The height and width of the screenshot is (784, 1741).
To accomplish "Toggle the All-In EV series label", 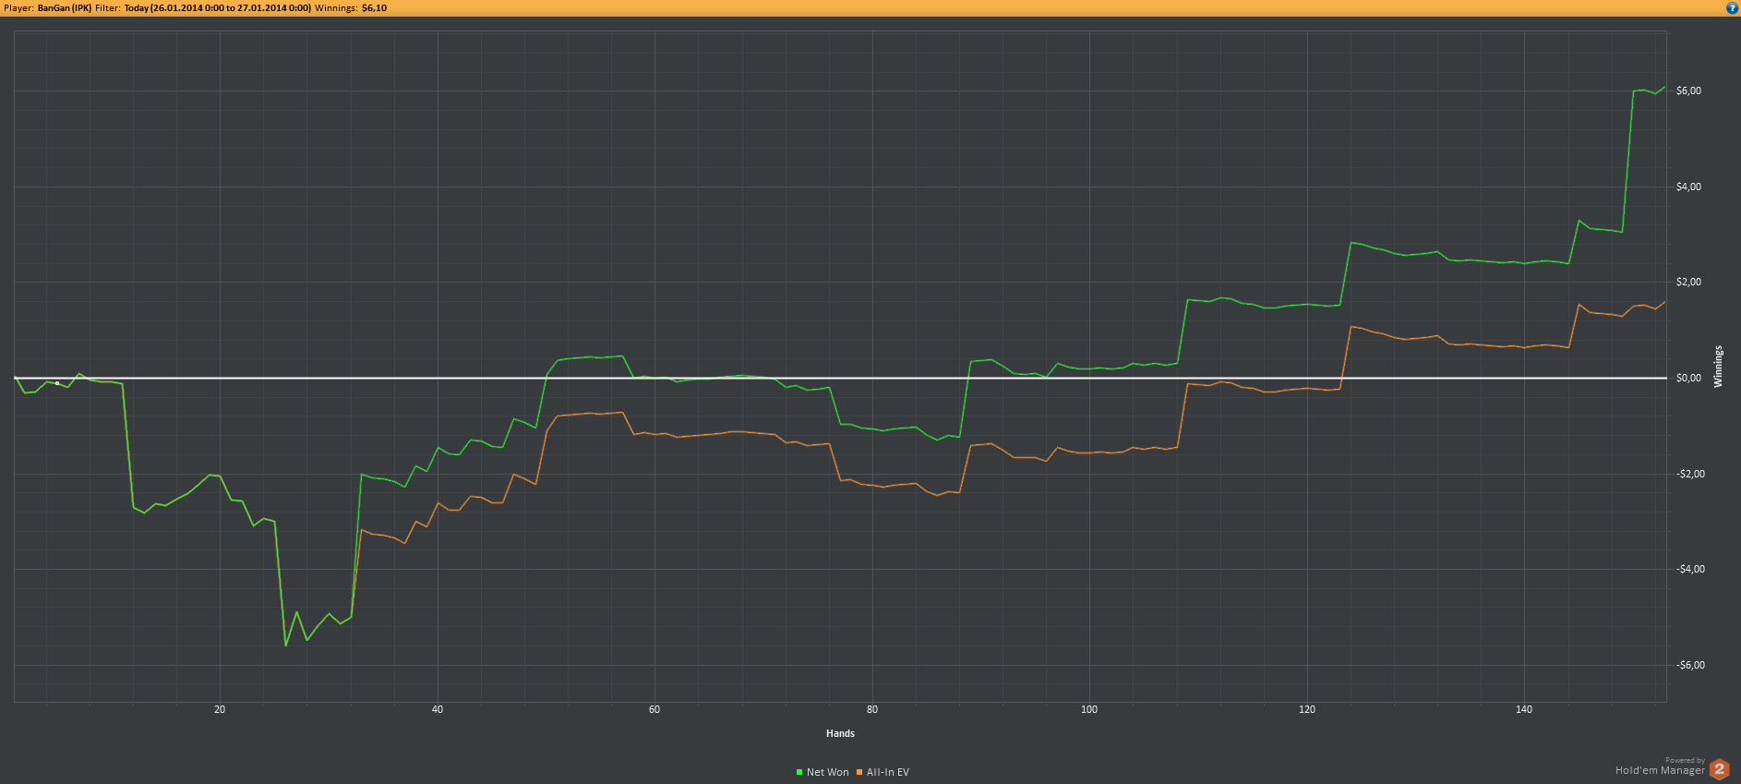I will coord(888,772).
